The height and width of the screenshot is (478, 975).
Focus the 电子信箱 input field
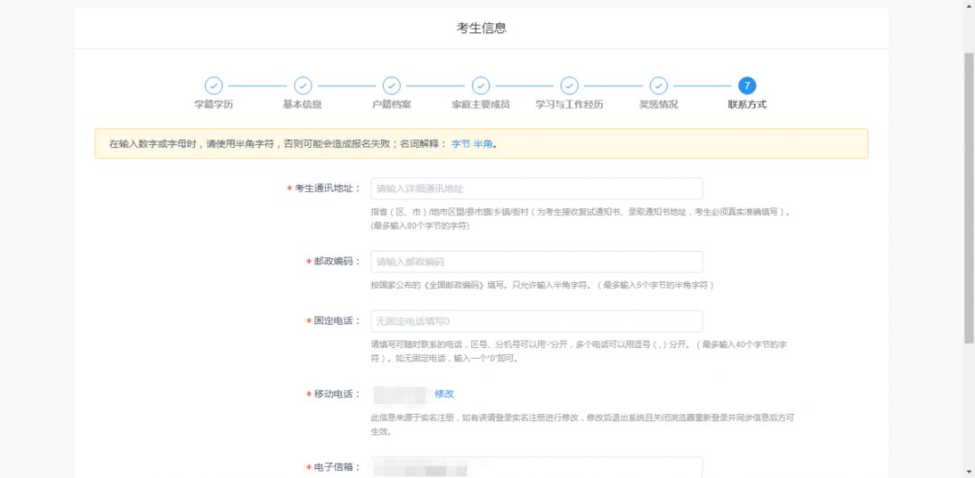[536, 467]
